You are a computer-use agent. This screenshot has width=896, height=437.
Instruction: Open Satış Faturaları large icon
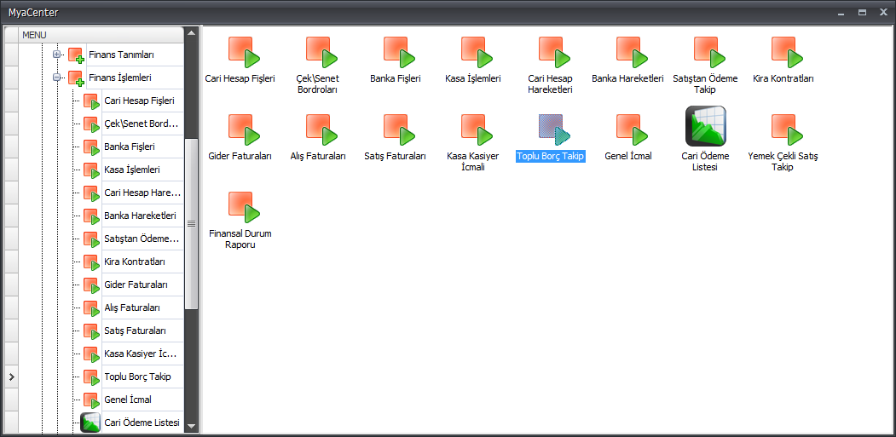[400, 129]
